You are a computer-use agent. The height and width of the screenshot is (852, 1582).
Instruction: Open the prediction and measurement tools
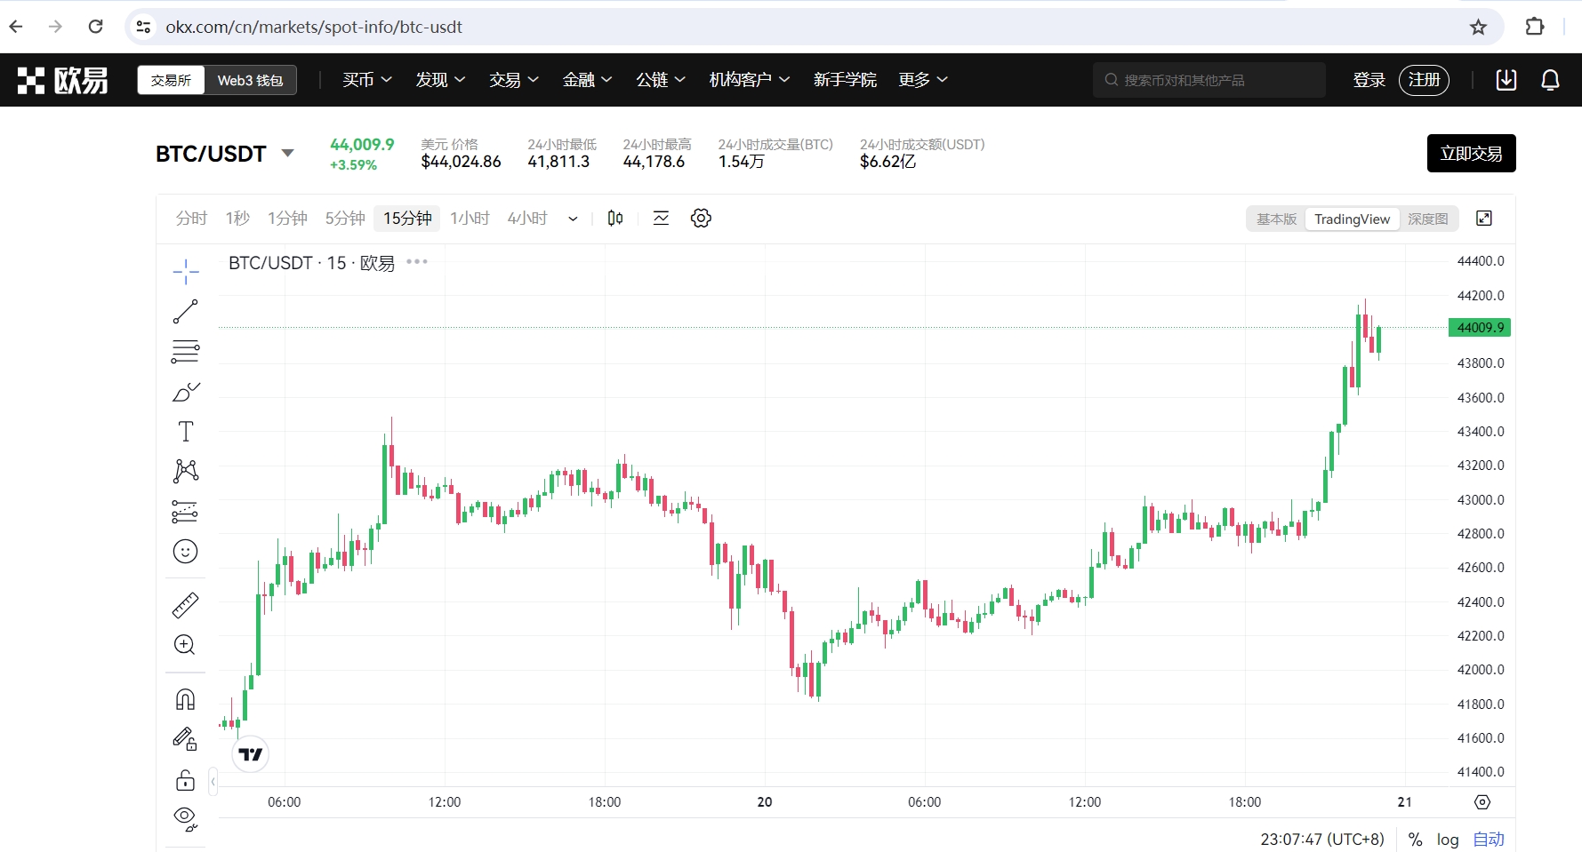(x=185, y=511)
